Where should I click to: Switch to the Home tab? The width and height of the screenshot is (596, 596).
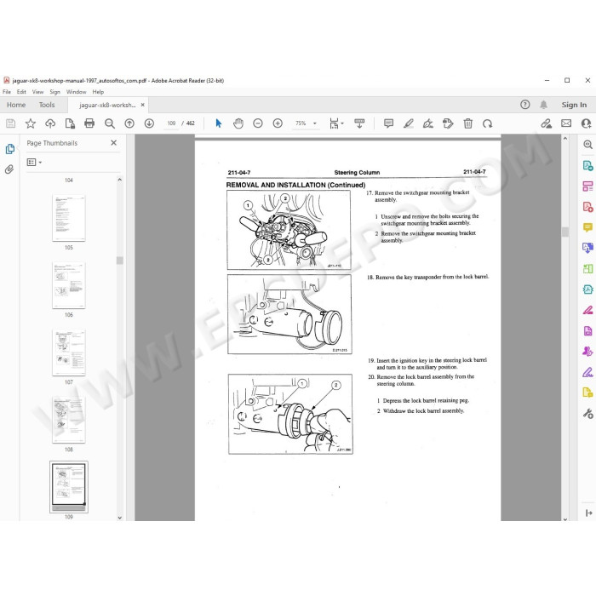[16, 105]
